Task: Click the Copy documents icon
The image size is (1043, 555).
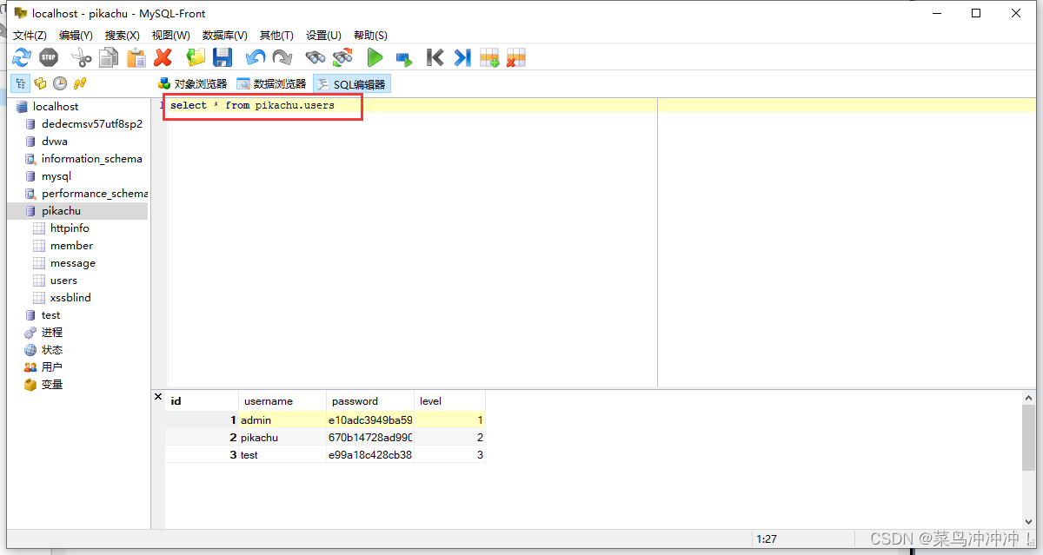Action: tap(109, 58)
